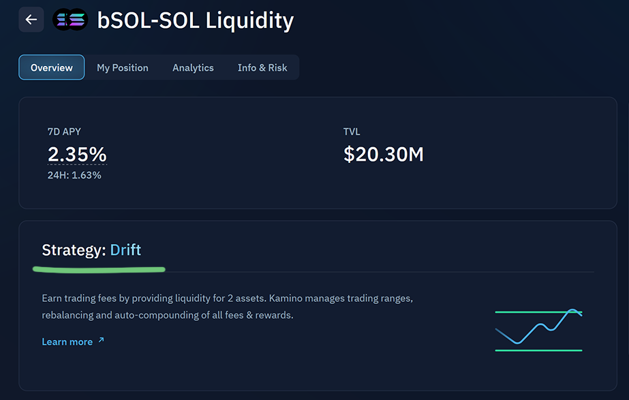Image resolution: width=629 pixels, height=400 pixels.
Task: Open the Analytics tab
Action: [193, 67]
